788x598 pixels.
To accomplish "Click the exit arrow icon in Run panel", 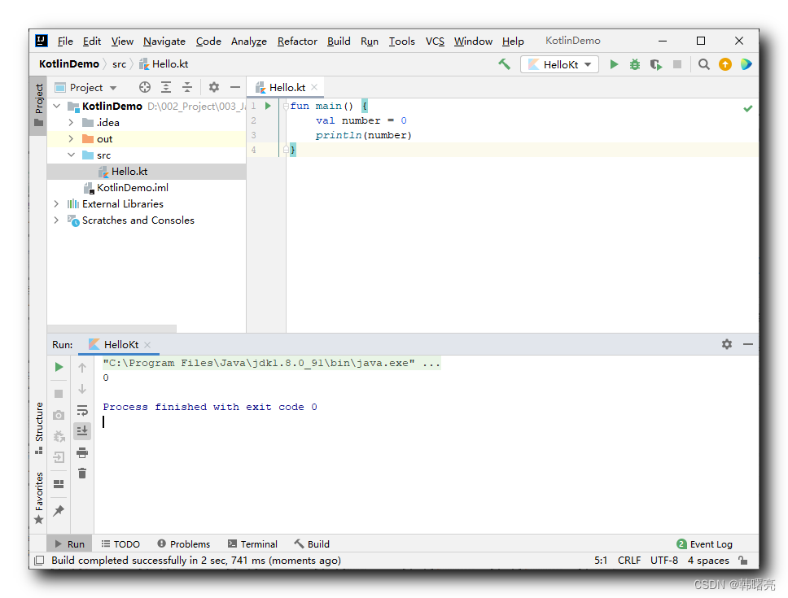I will pyautogui.click(x=59, y=457).
